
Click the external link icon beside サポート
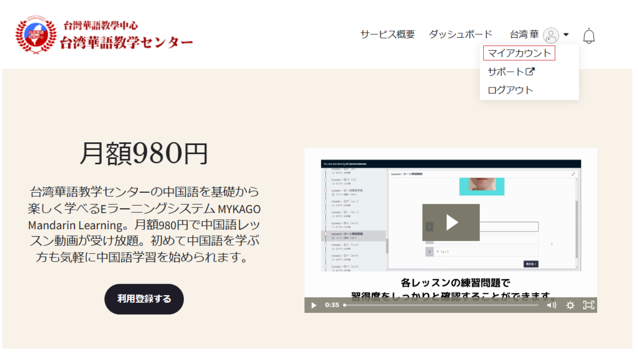[530, 71]
